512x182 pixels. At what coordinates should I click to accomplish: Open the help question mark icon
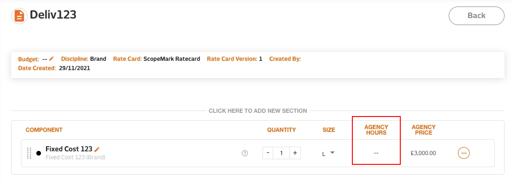(245, 153)
